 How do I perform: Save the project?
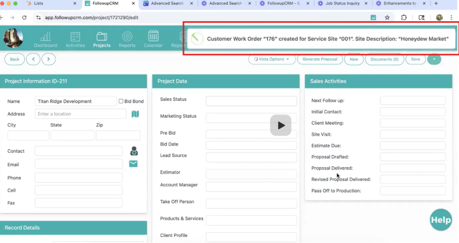point(415,59)
